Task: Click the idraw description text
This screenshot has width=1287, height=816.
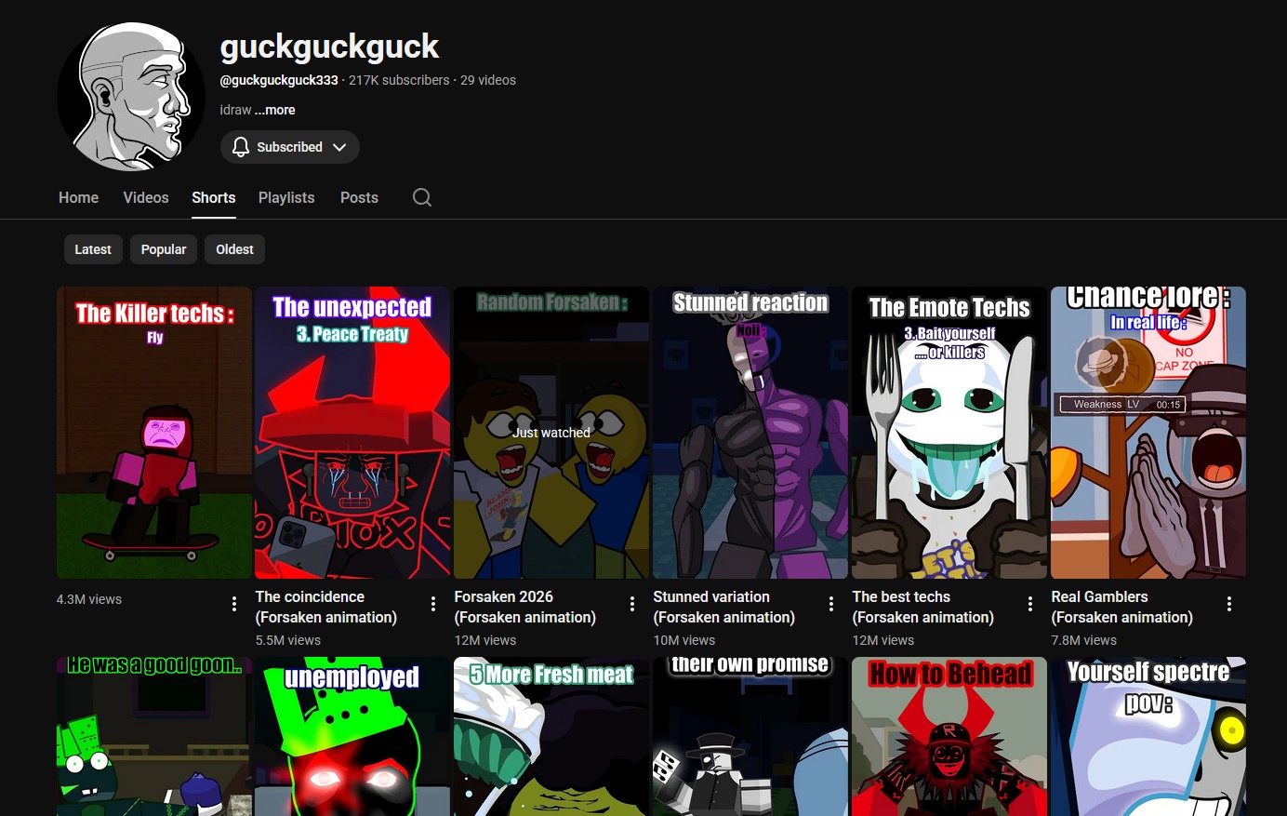Action: click(235, 110)
